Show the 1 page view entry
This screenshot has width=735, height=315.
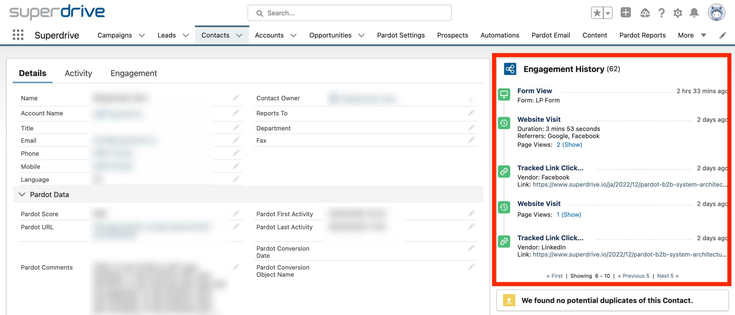[569, 214]
